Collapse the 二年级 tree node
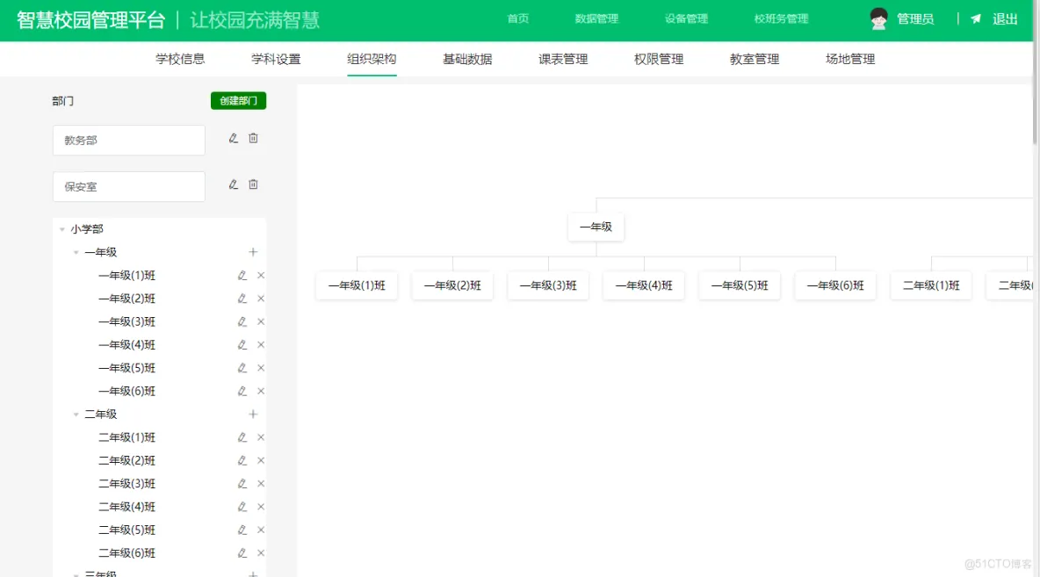This screenshot has height=577, width=1040. click(x=76, y=415)
